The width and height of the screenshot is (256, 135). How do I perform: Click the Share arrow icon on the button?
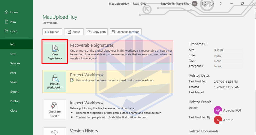point(69,32)
